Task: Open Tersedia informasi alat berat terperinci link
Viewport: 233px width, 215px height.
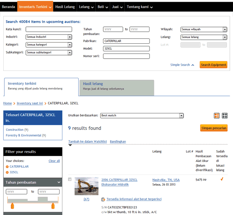Action: 134,199
